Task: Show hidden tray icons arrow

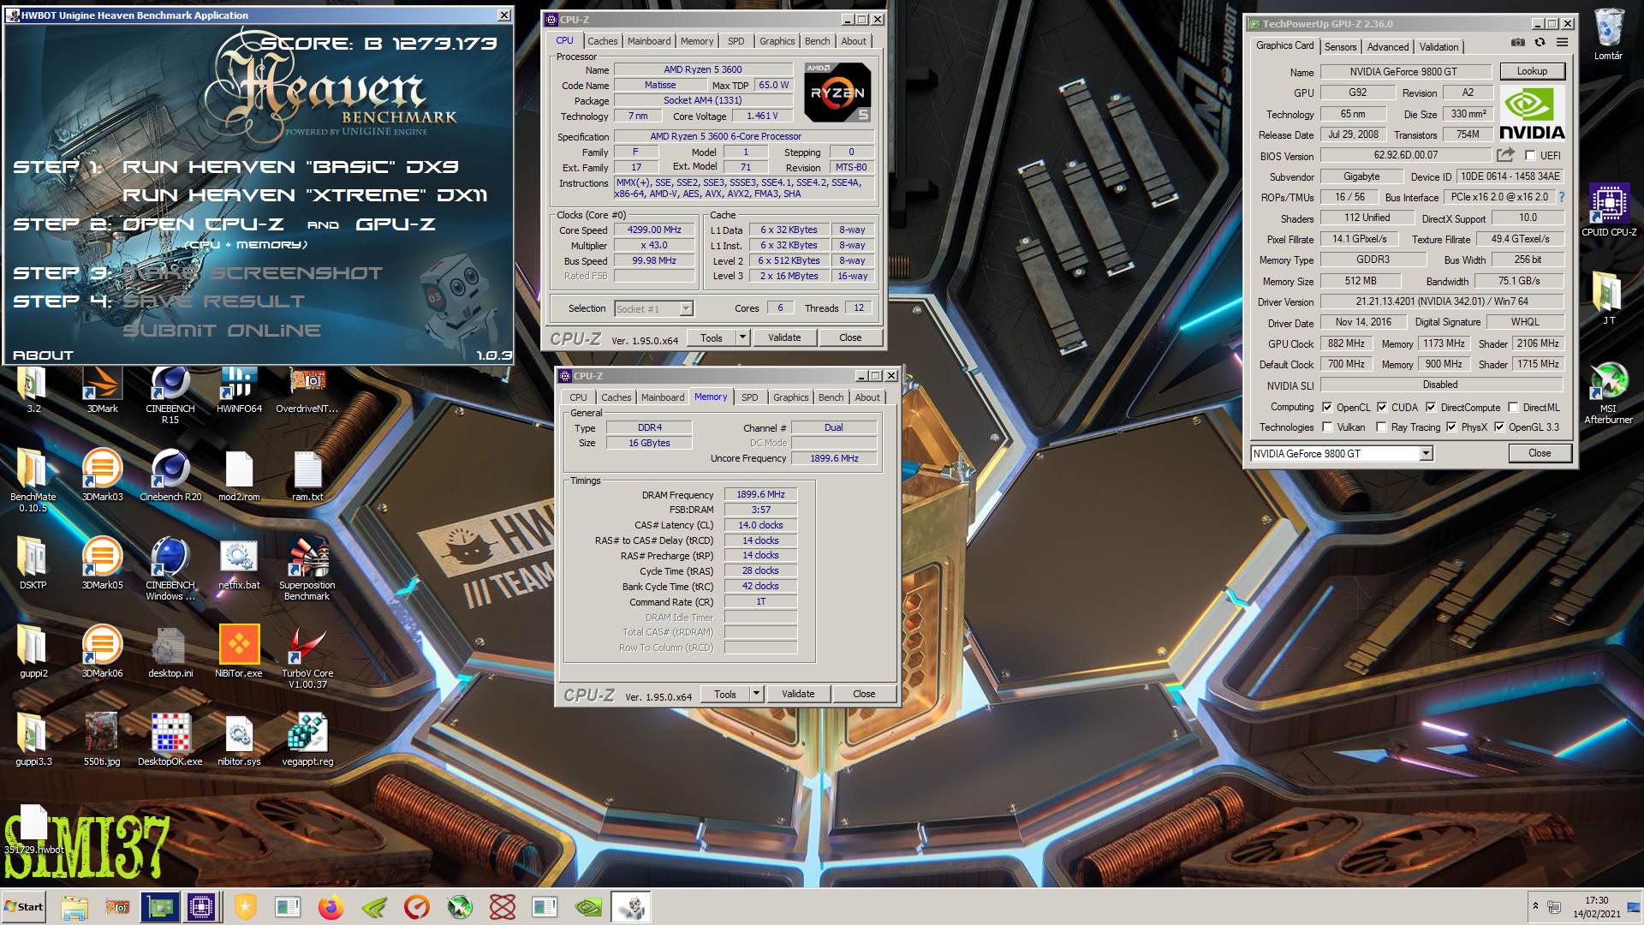Action: click(1534, 906)
